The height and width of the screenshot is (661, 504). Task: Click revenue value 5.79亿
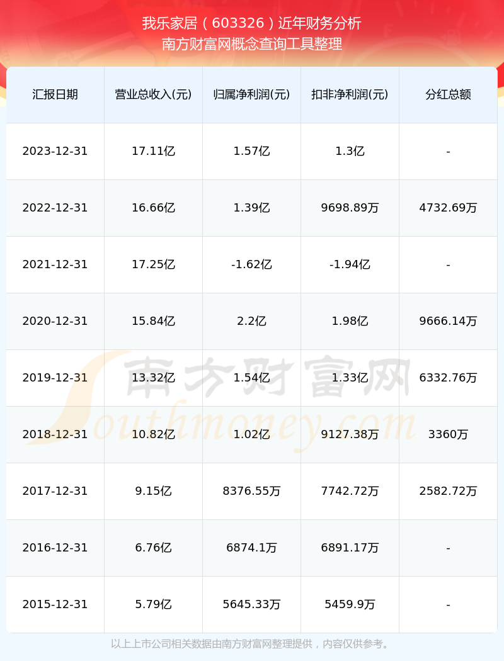(x=154, y=604)
